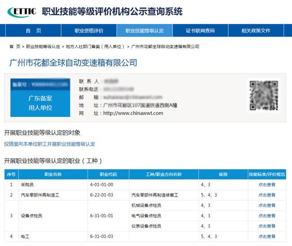Click the QR code image
This screenshot has height=246, width=292.
pos(263,95)
